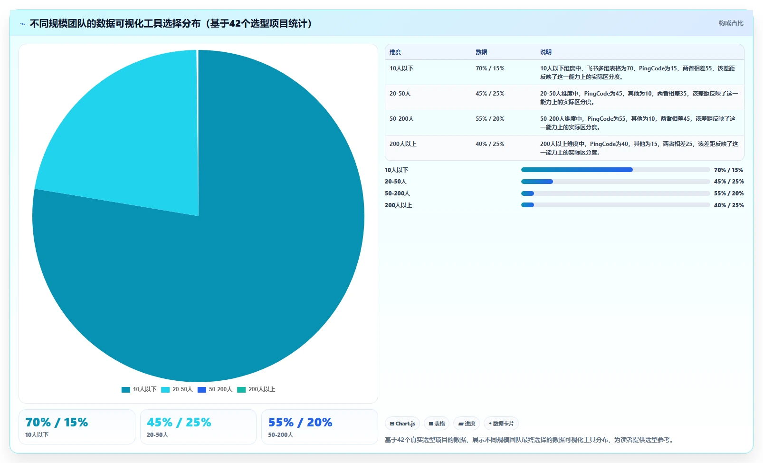Image resolution: width=763 pixels, height=463 pixels.
Task: Click the 进度 tag chip
Action: (467, 424)
